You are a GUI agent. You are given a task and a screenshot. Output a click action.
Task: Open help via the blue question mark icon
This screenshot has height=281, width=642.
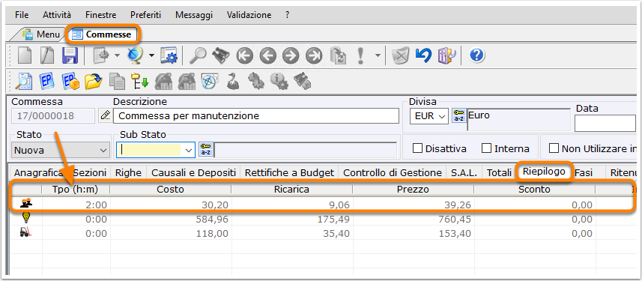point(477,55)
